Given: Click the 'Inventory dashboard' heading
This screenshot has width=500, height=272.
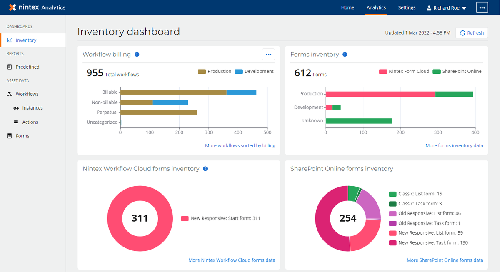Looking at the screenshot, I should pos(129,32).
